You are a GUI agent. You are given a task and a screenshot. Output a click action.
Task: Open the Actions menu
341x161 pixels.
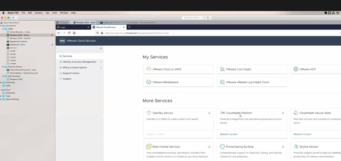pos(38,13)
